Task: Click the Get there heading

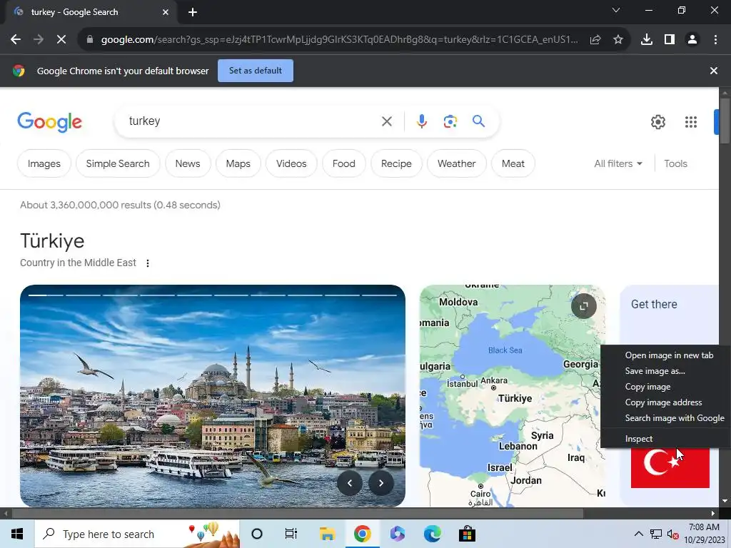Action: pos(654,304)
